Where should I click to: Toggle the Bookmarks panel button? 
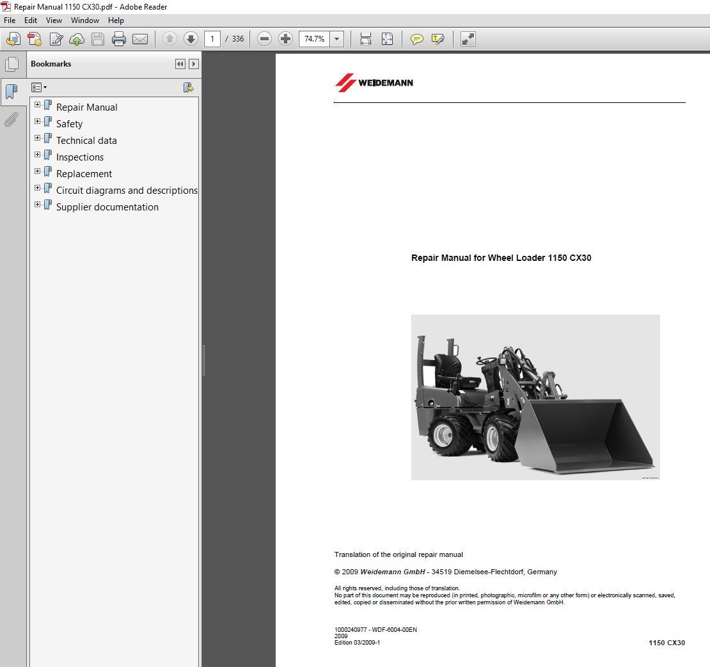pyautogui.click(x=11, y=92)
